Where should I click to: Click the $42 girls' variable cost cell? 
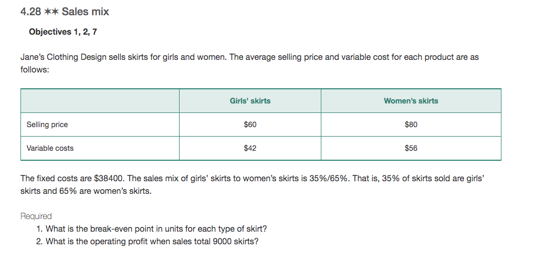click(250, 148)
